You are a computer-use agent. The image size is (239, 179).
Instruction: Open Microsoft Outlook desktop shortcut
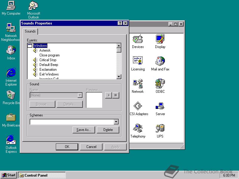[x=33, y=10]
